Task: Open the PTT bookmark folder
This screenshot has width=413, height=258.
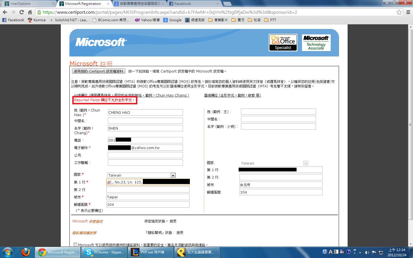Action: click(x=270, y=20)
